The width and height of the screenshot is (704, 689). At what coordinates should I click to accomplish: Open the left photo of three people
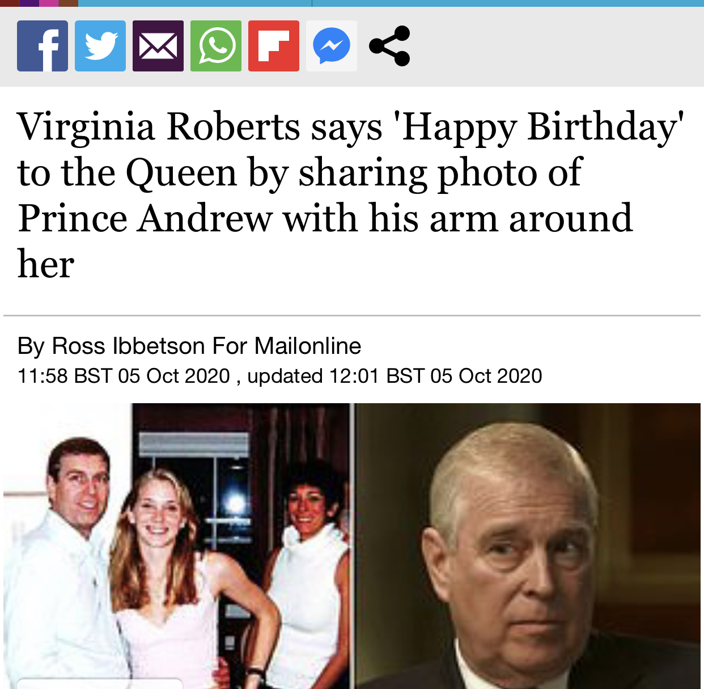[x=177, y=546]
